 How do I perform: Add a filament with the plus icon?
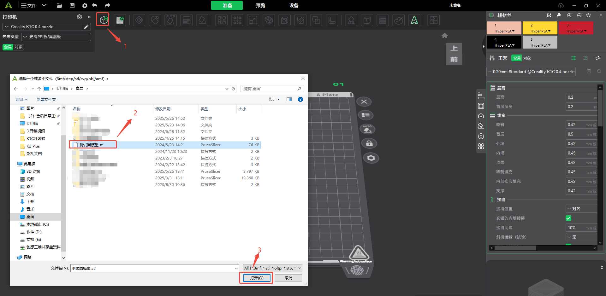569,15
